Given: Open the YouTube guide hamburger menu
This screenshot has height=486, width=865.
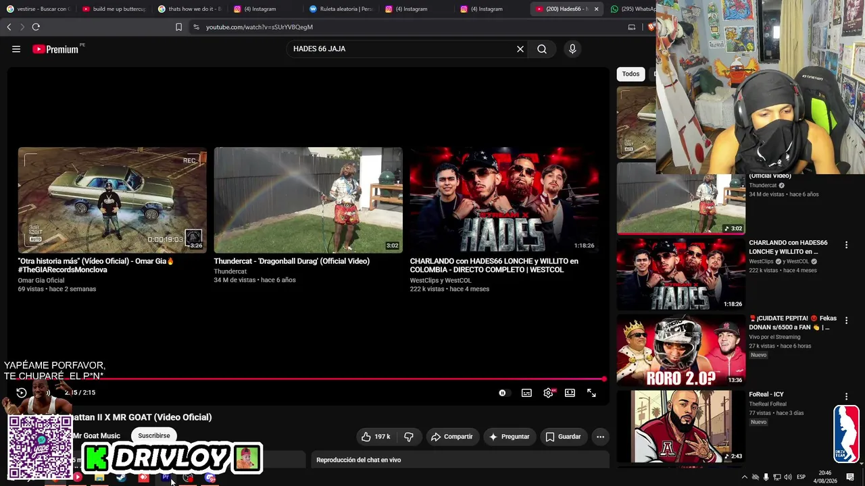Looking at the screenshot, I should [16, 49].
